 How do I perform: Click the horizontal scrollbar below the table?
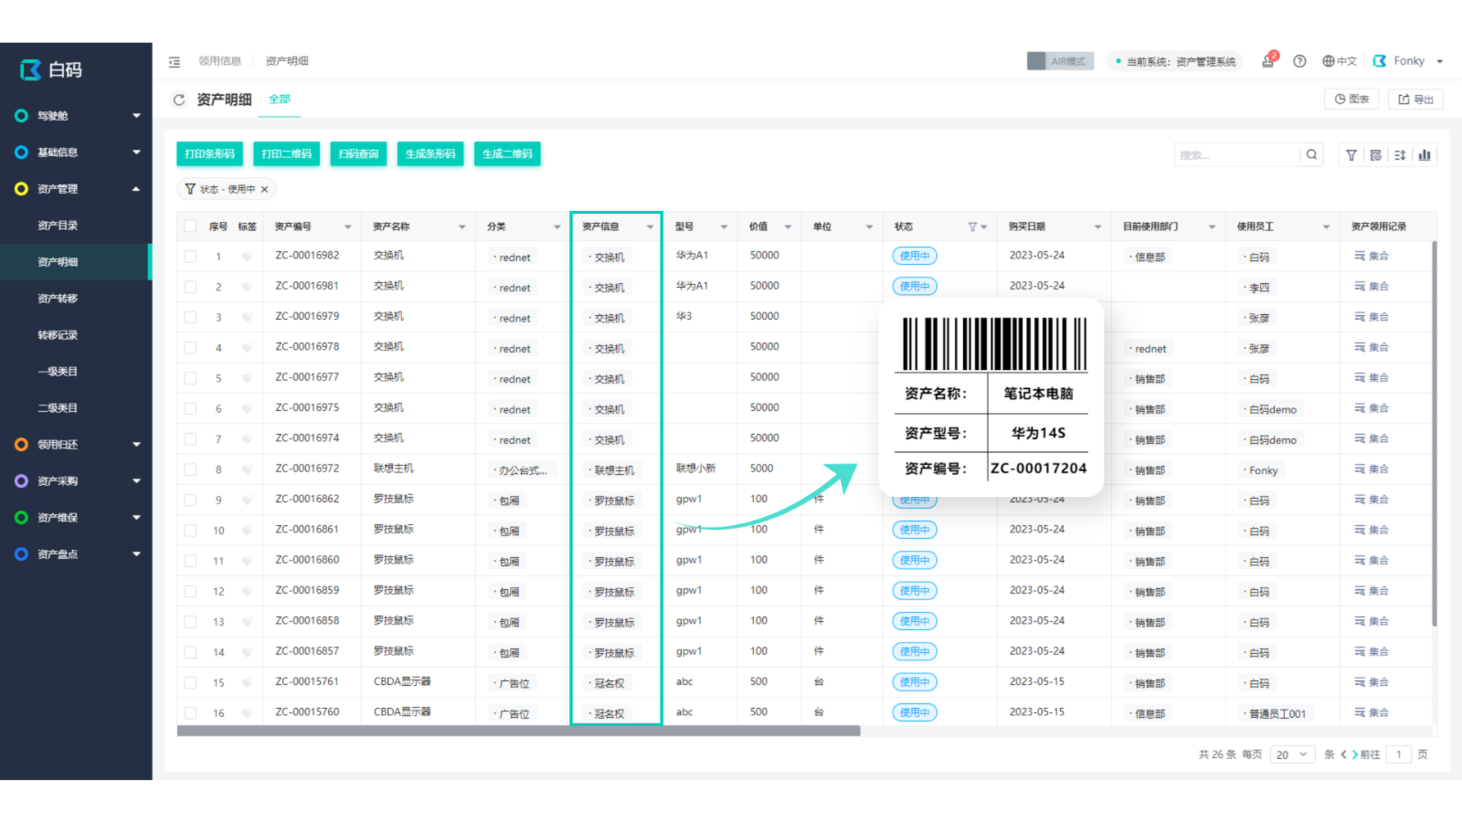(518, 731)
